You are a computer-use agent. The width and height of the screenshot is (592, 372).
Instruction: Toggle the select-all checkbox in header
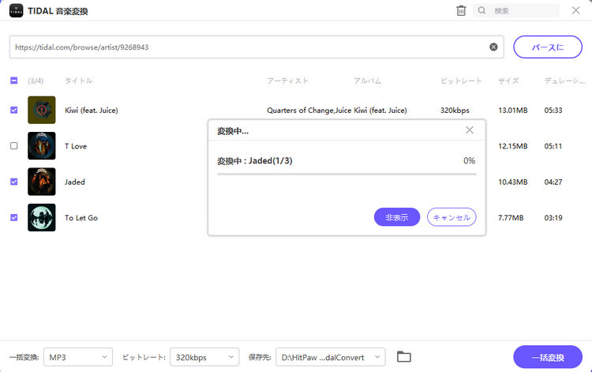coord(14,81)
